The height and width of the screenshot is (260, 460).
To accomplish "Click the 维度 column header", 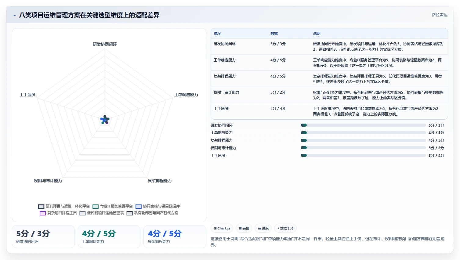I will [x=217, y=34].
